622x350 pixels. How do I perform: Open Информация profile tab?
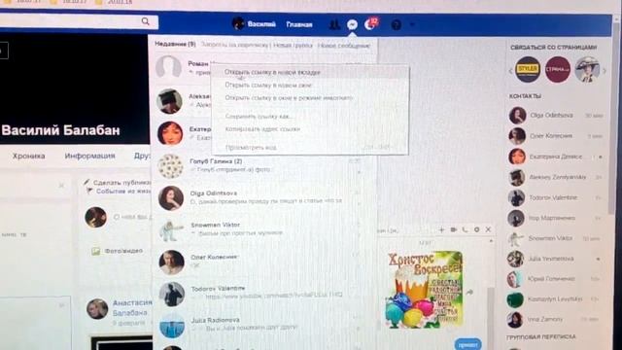tap(89, 156)
